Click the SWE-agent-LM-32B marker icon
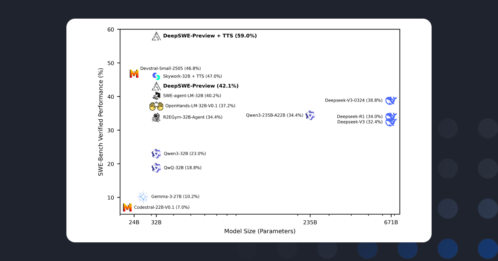This screenshot has width=498, height=261. click(x=156, y=96)
